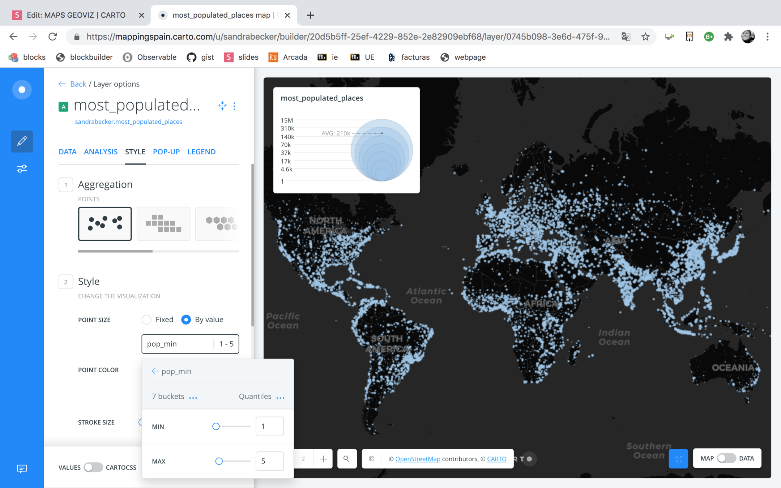This screenshot has height=488, width=781.
Task: Toggle the MAP / DATA switch
Action: click(726, 458)
